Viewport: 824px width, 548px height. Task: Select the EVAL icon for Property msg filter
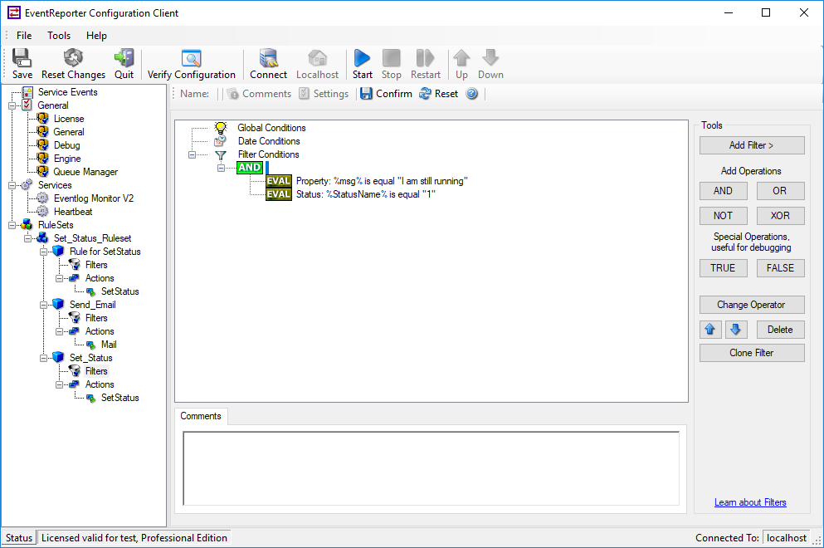click(279, 181)
